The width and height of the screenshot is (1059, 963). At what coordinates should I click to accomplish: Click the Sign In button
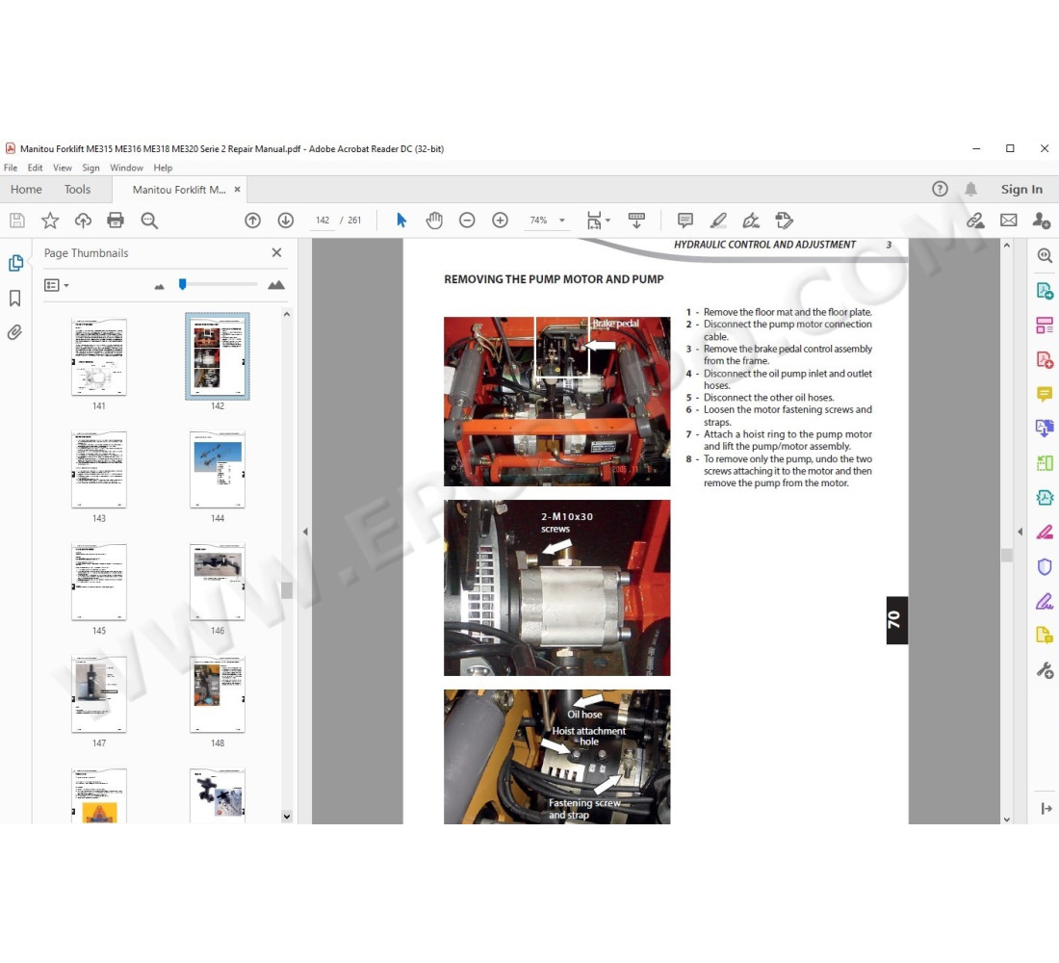click(x=1021, y=189)
